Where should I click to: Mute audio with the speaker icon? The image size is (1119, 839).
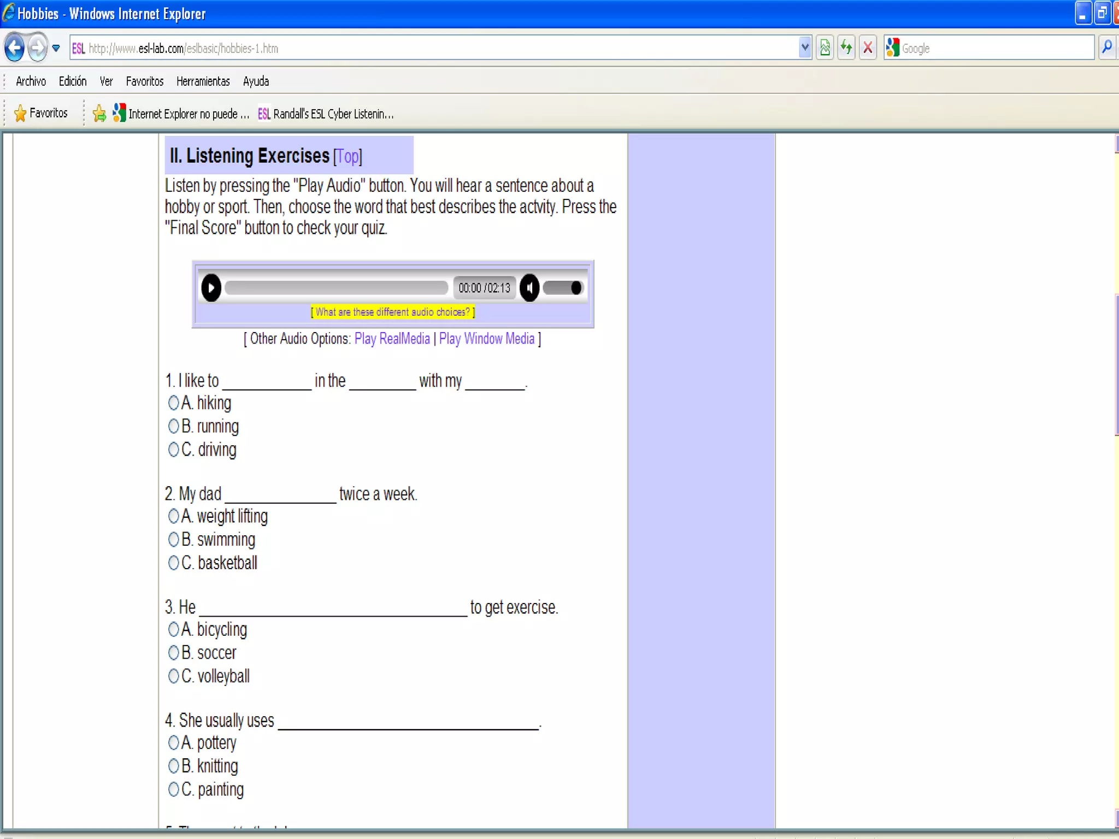click(529, 288)
